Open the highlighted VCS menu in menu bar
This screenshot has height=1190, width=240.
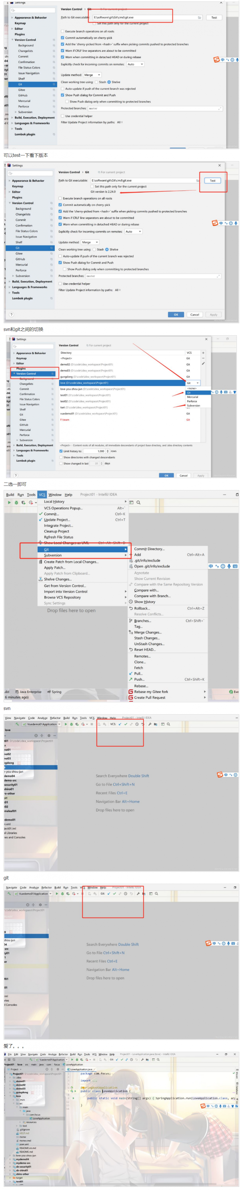(x=42, y=494)
